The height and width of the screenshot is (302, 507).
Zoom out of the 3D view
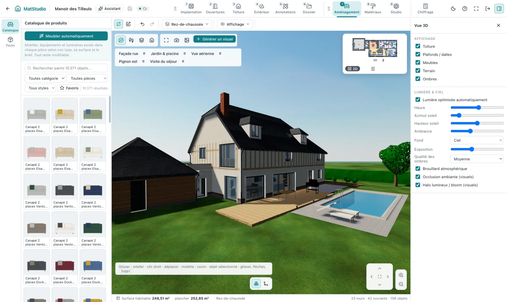pos(401,284)
